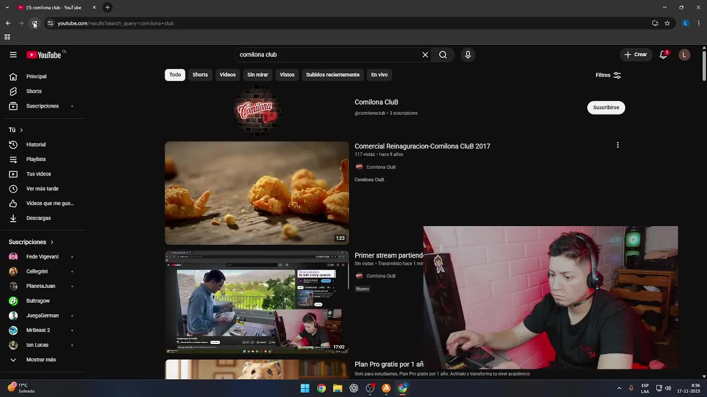The width and height of the screenshot is (707, 397).
Task: Open the notifications bell
Action: pos(663,55)
